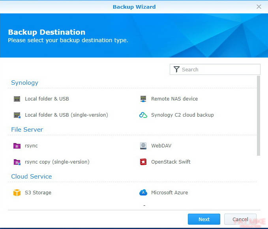This screenshot has height=229, width=268.
Task: Select S3 Storage cloud service
Action: pyautogui.click(x=38, y=193)
